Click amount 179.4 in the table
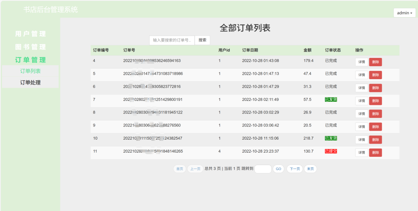The image size is (418, 211). click(309, 60)
